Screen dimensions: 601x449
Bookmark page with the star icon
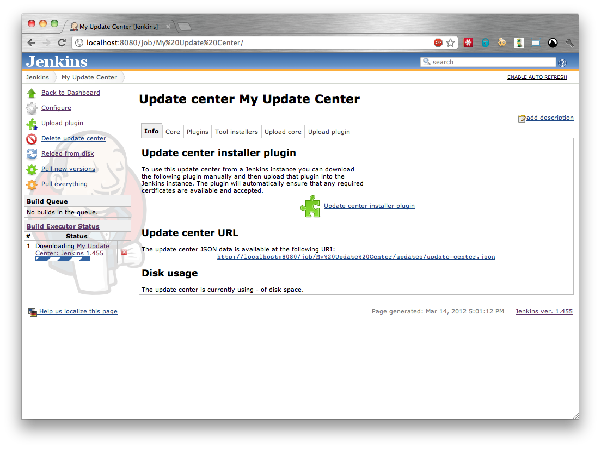pos(450,42)
